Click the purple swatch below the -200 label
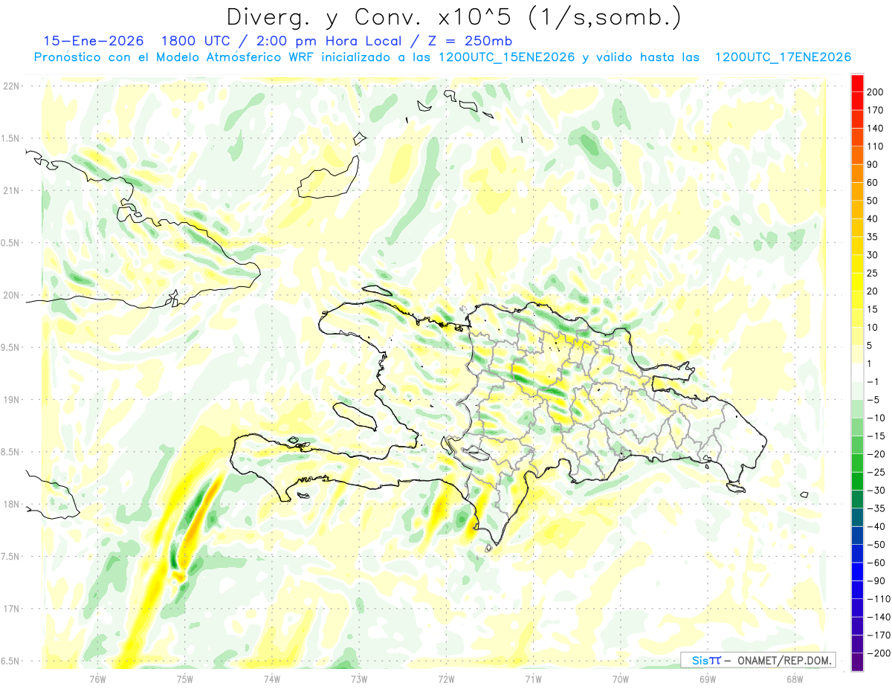This screenshot has height=689, width=892. 857,661
